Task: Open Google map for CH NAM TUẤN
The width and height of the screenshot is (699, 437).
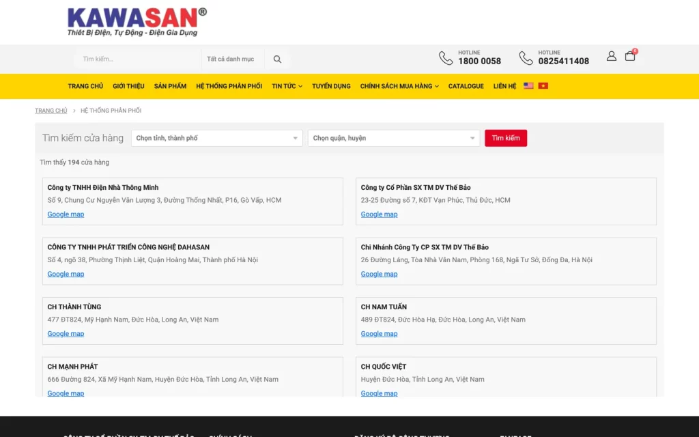Action: 379,334
